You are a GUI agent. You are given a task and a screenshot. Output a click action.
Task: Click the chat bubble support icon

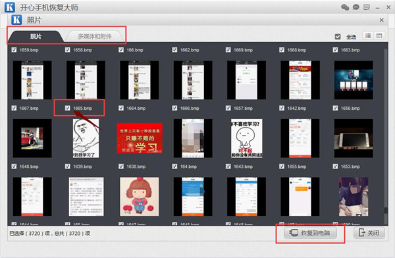click(x=355, y=7)
